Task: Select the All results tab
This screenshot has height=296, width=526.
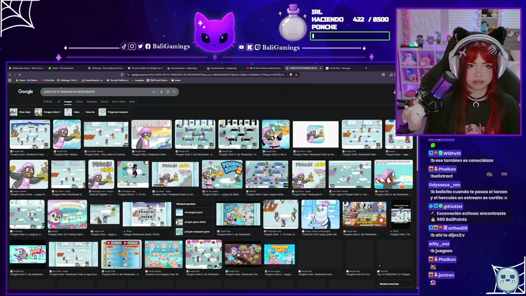Action: [x=59, y=102]
